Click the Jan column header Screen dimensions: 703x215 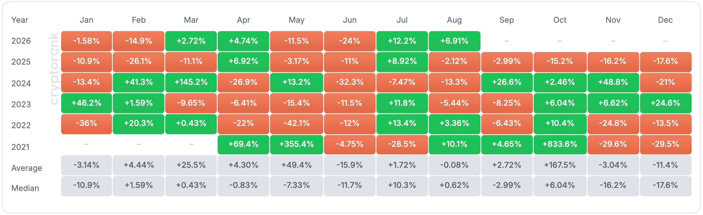[86, 20]
